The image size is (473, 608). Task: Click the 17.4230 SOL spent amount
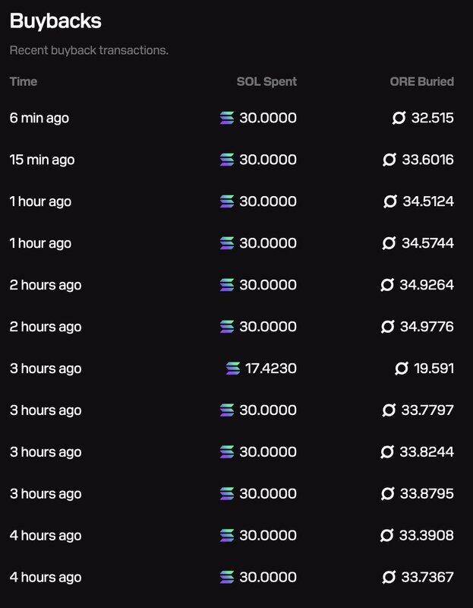click(270, 369)
